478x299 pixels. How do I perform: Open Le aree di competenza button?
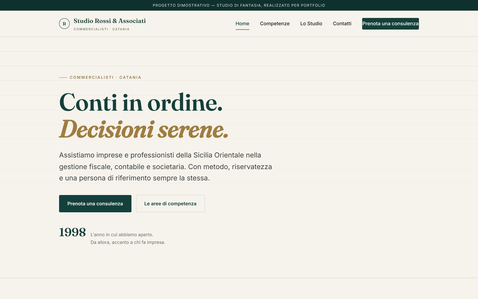(x=170, y=204)
